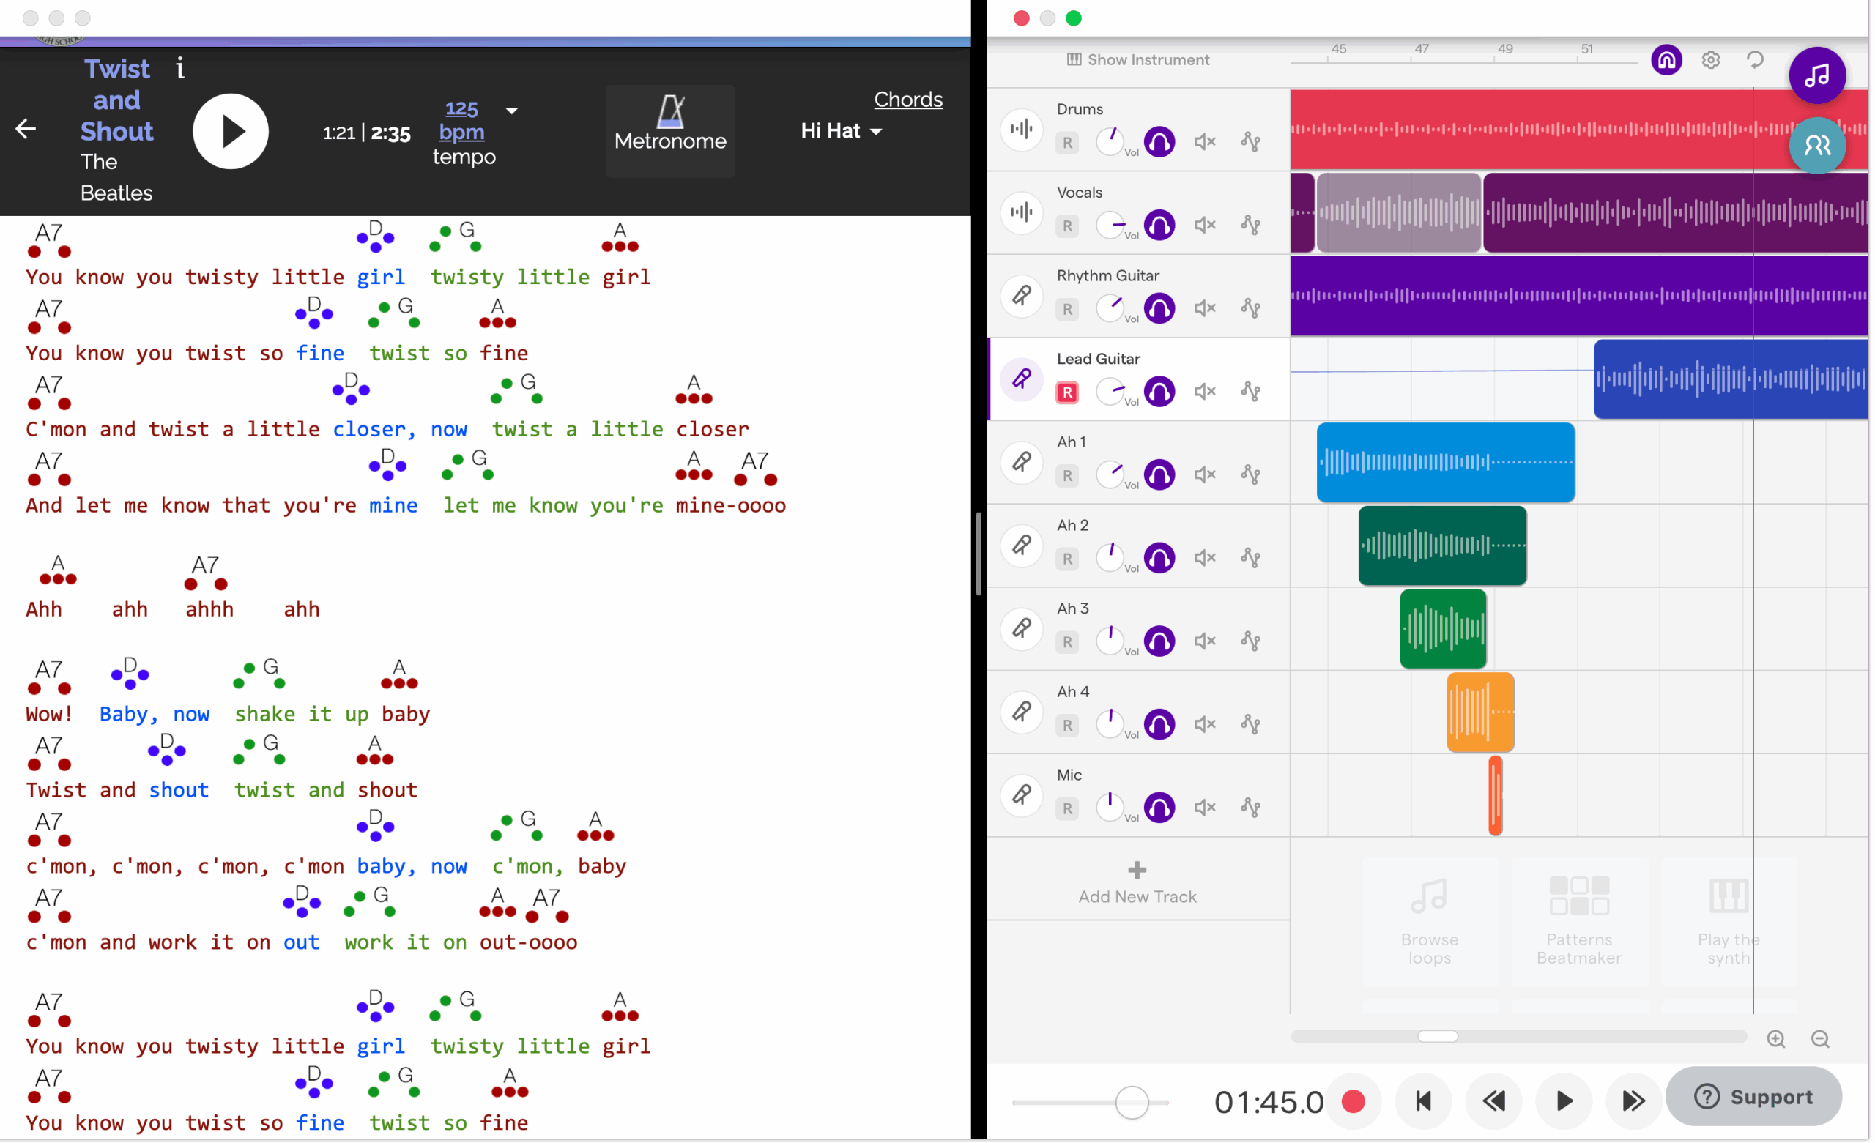Play the DAW project

pos(1564,1101)
